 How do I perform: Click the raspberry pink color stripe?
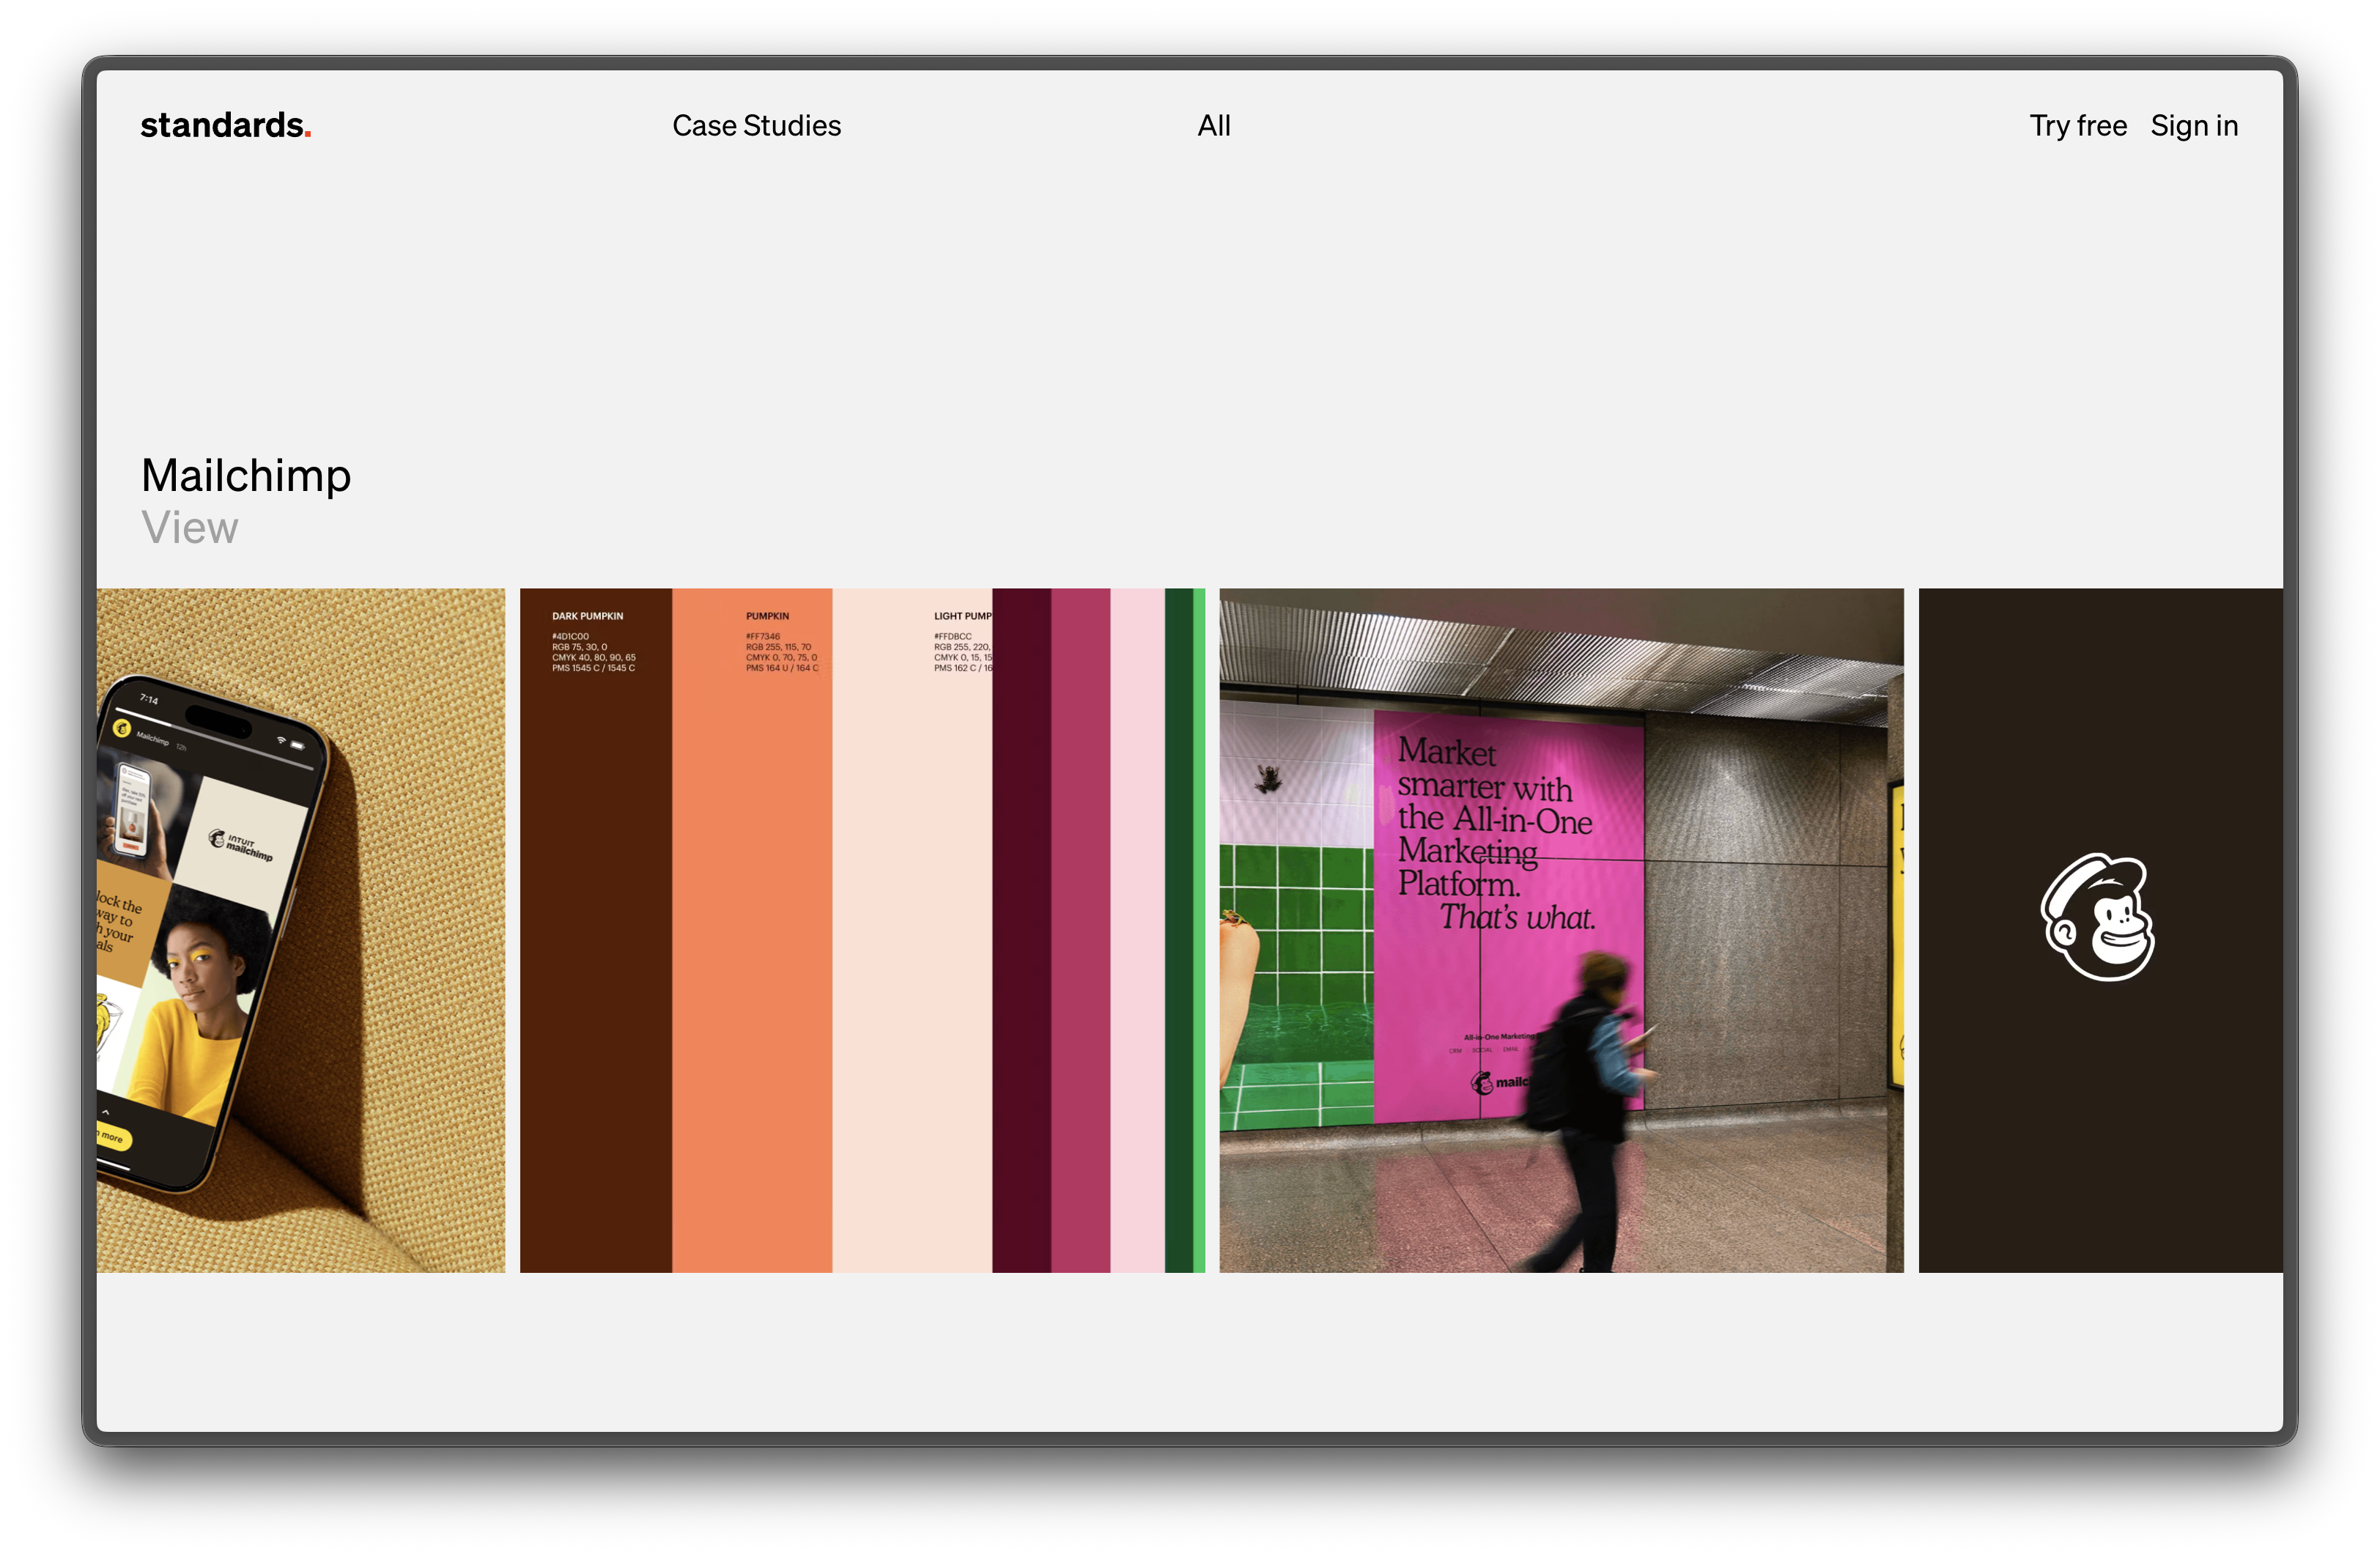pyautogui.click(x=1080, y=930)
